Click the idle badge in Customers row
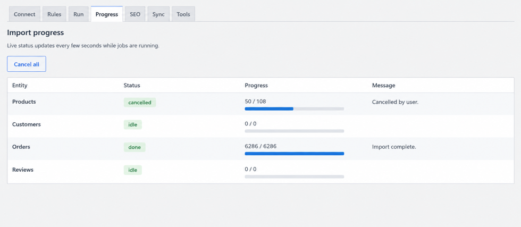Viewport: 521px width, 227px height. (x=133, y=124)
